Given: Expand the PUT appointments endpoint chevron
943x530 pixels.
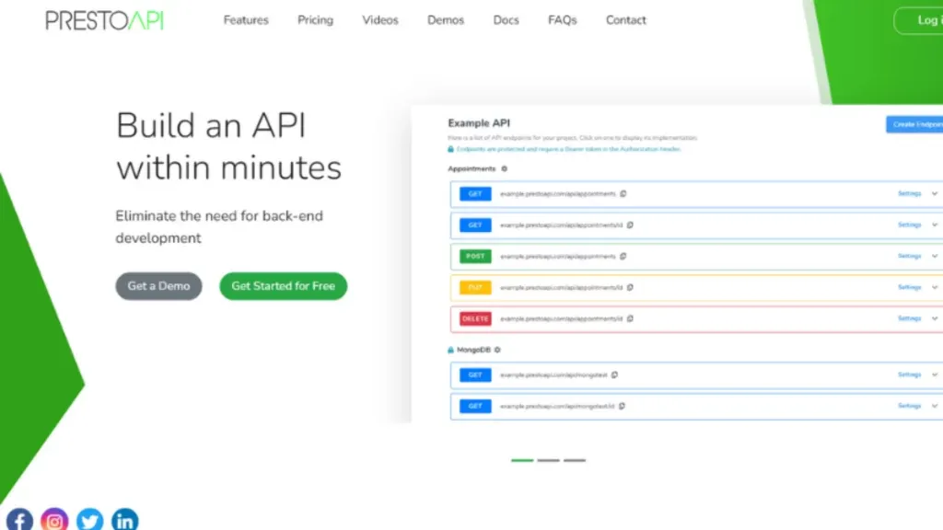Looking at the screenshot, I should 935,287.
